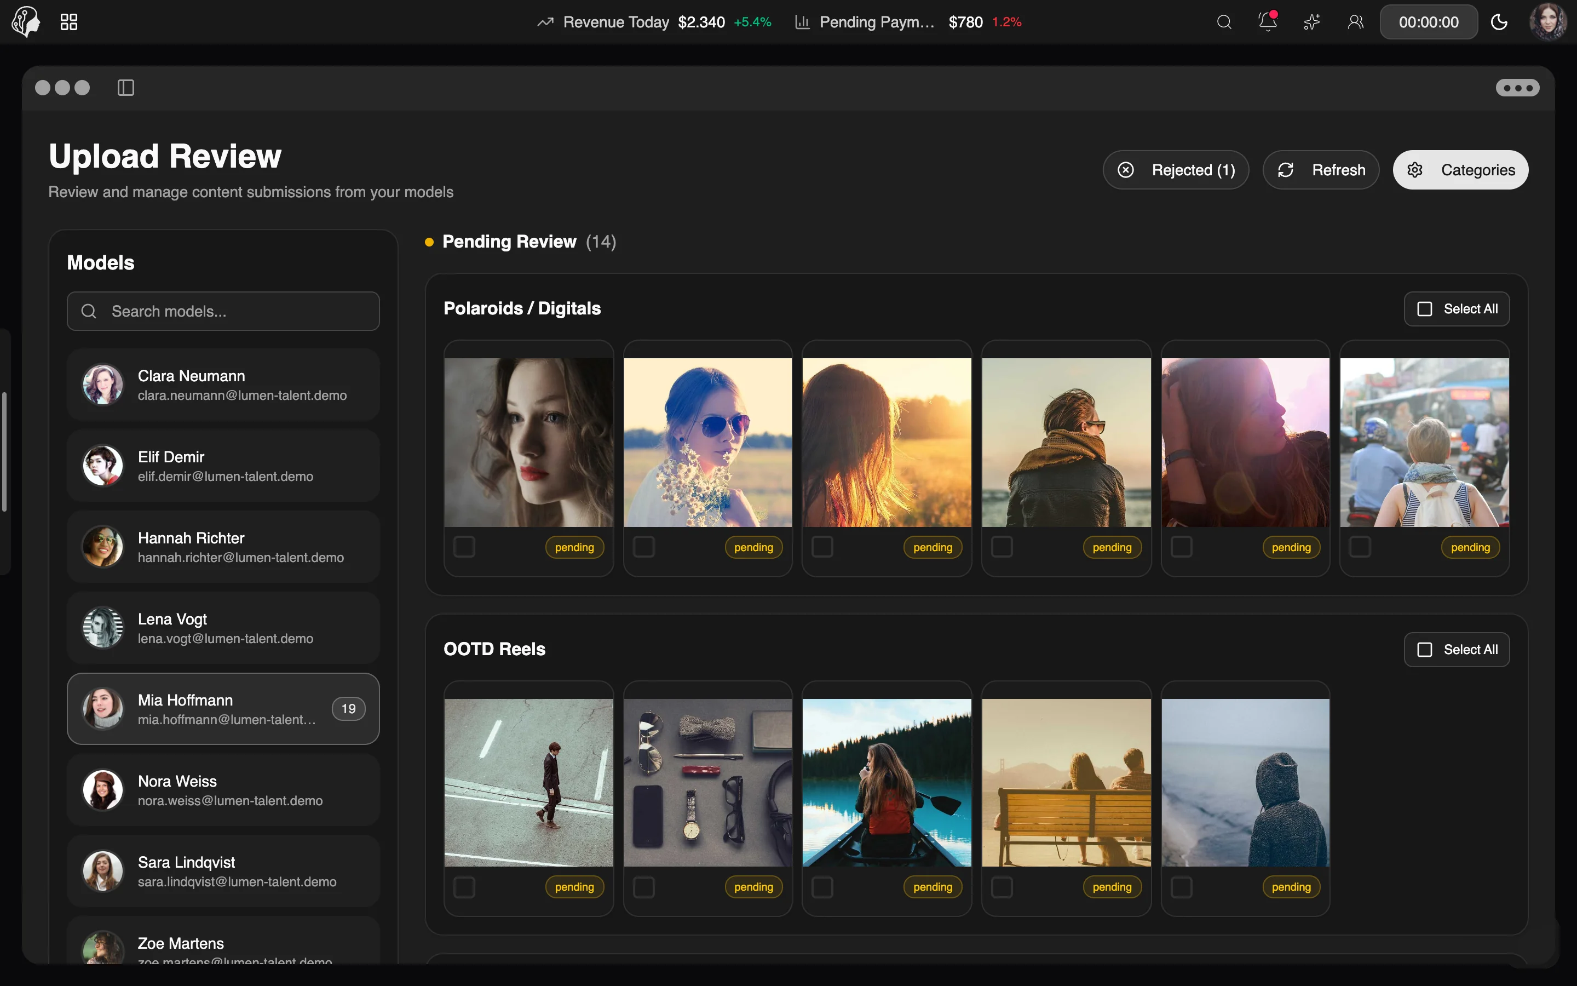This screenshot has width=1577, height=986.
Task: Check the flat-lay accessories reel checkbox
Action: click(x=644, y=887)
